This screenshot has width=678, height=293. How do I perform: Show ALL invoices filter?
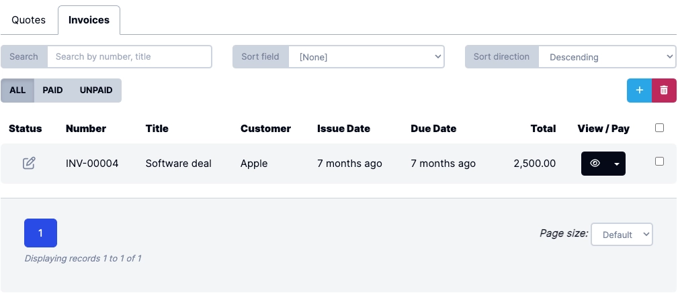pos(17,90)
